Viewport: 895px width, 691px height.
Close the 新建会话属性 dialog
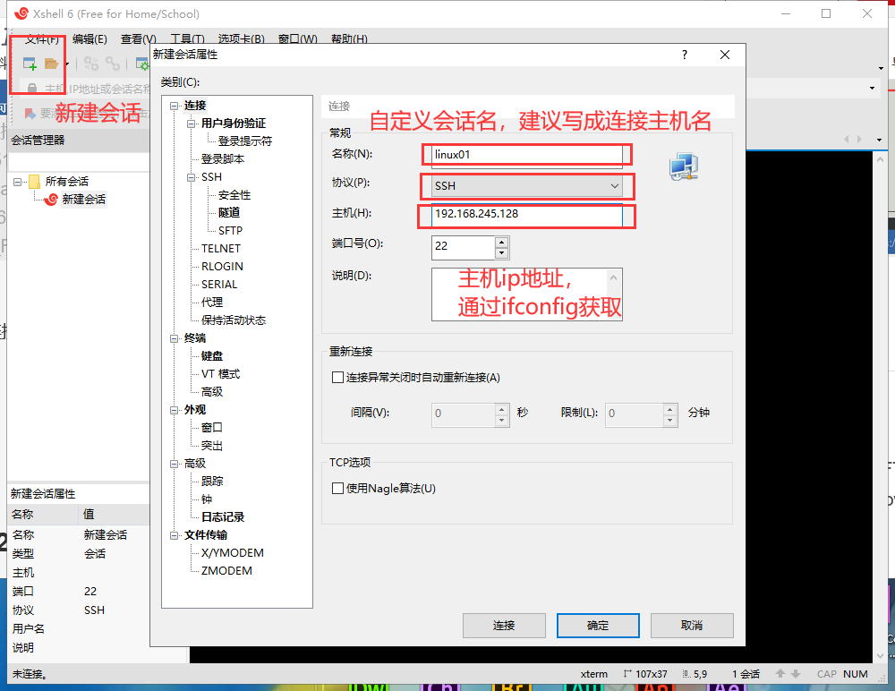tap(725, 55)
